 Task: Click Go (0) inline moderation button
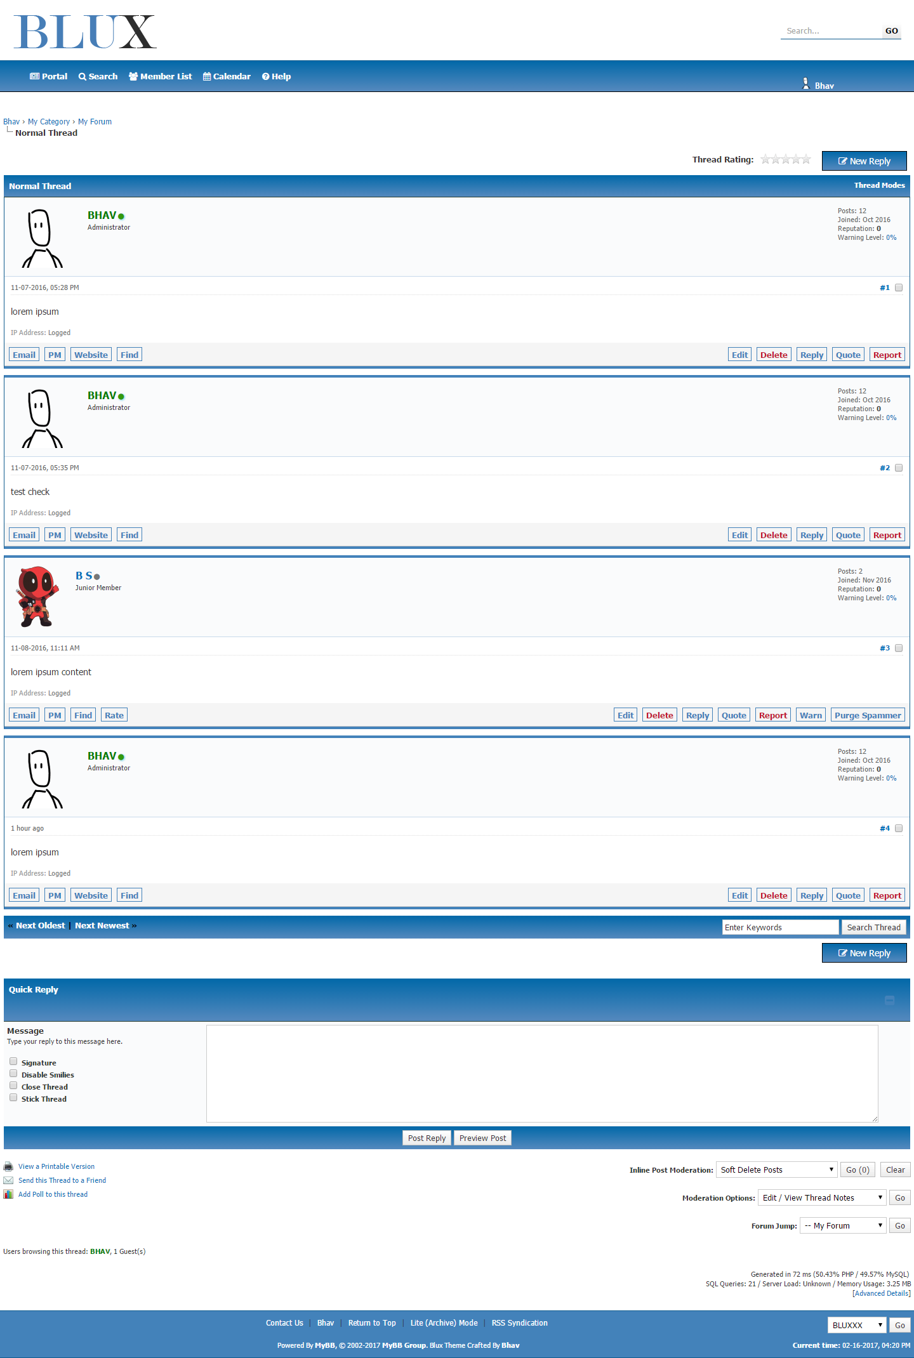tap(858, 1170)
